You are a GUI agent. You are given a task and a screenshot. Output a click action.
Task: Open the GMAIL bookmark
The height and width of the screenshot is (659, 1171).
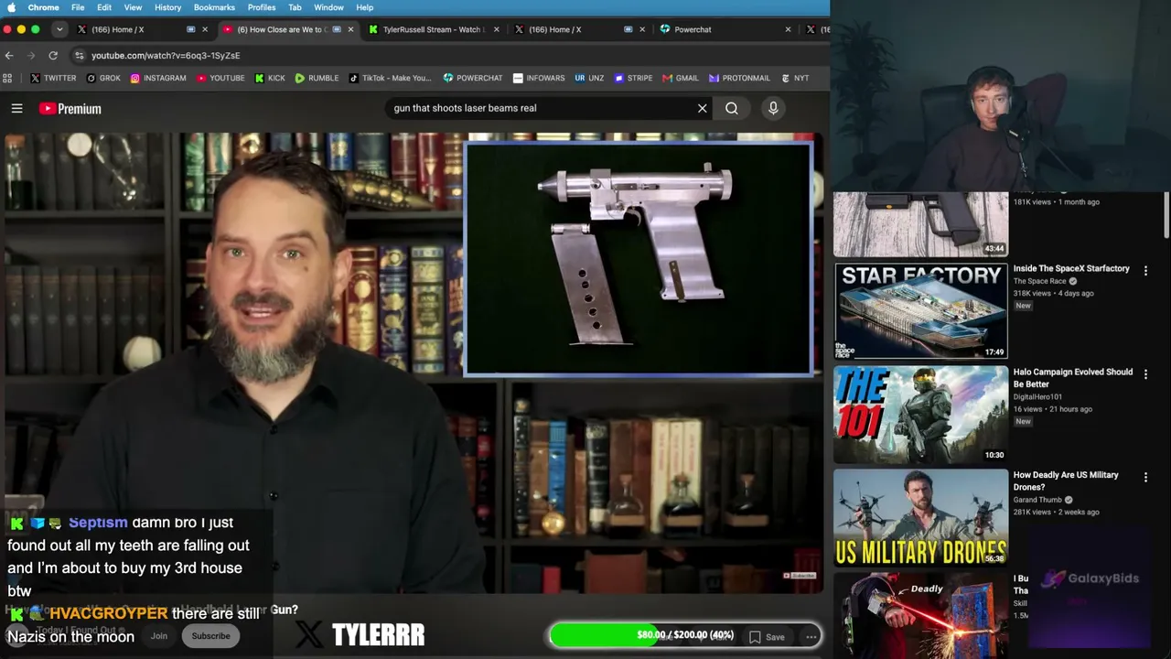(681, 78)
